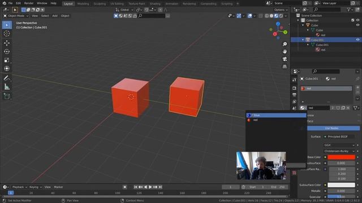Select the Measure tool

tap(7, 87)
